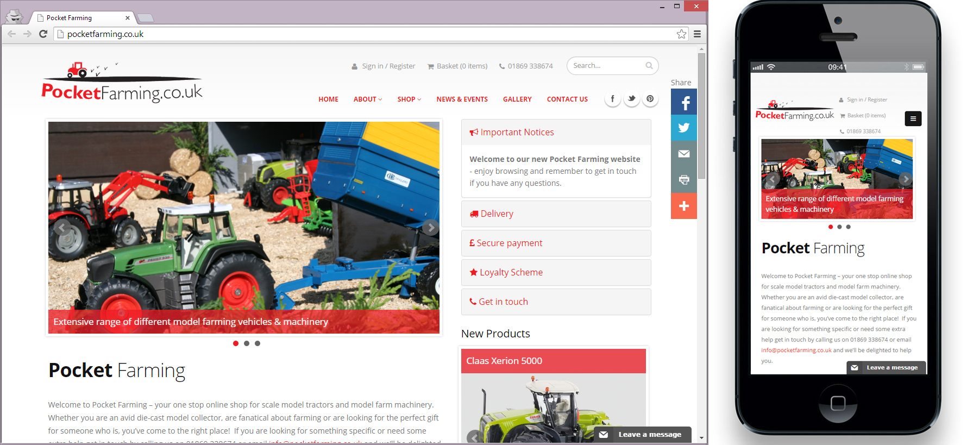The height and width of the screenshot is (445, 973).
Task: Open NEWS & EVENTS page
Action: 462,99
